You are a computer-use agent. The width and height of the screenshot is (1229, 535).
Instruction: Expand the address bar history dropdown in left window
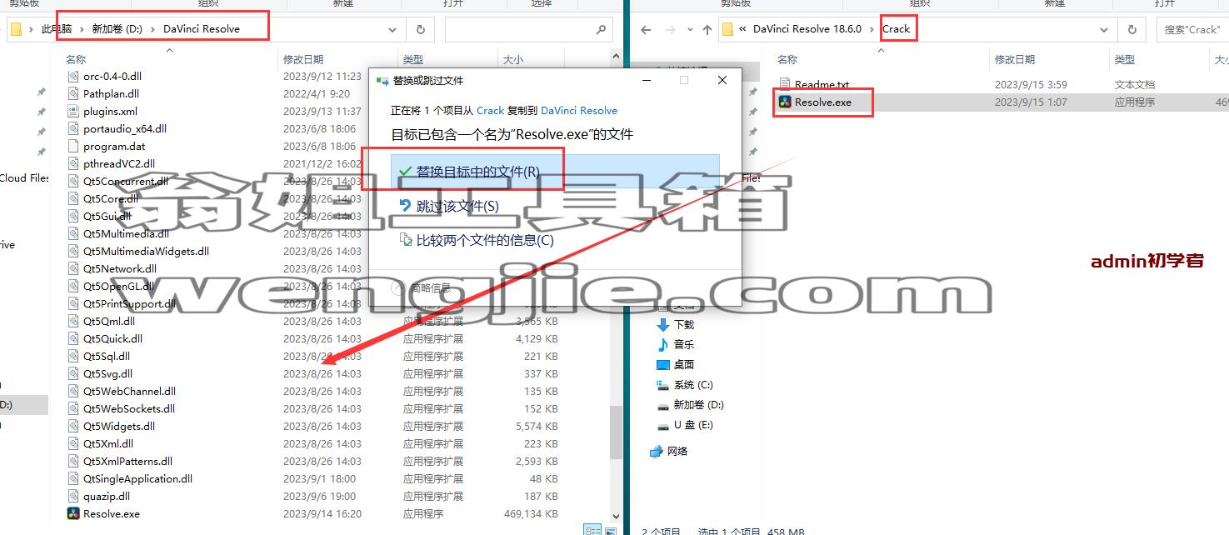392,29
